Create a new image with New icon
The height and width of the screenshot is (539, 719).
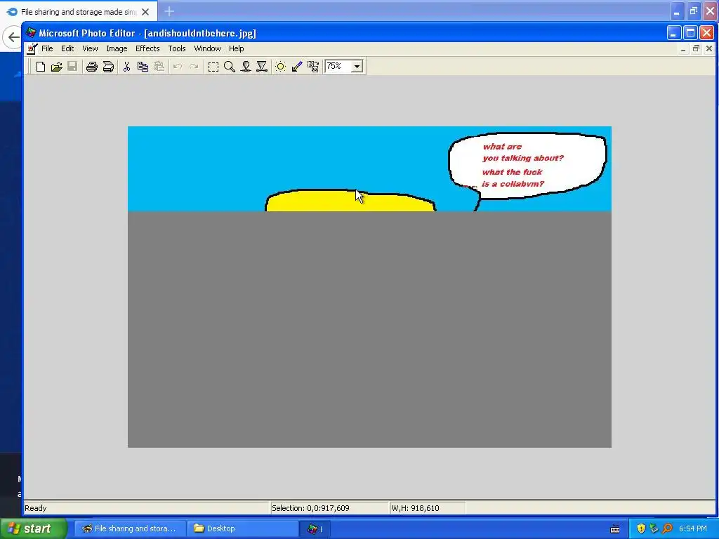click(40, 67)
